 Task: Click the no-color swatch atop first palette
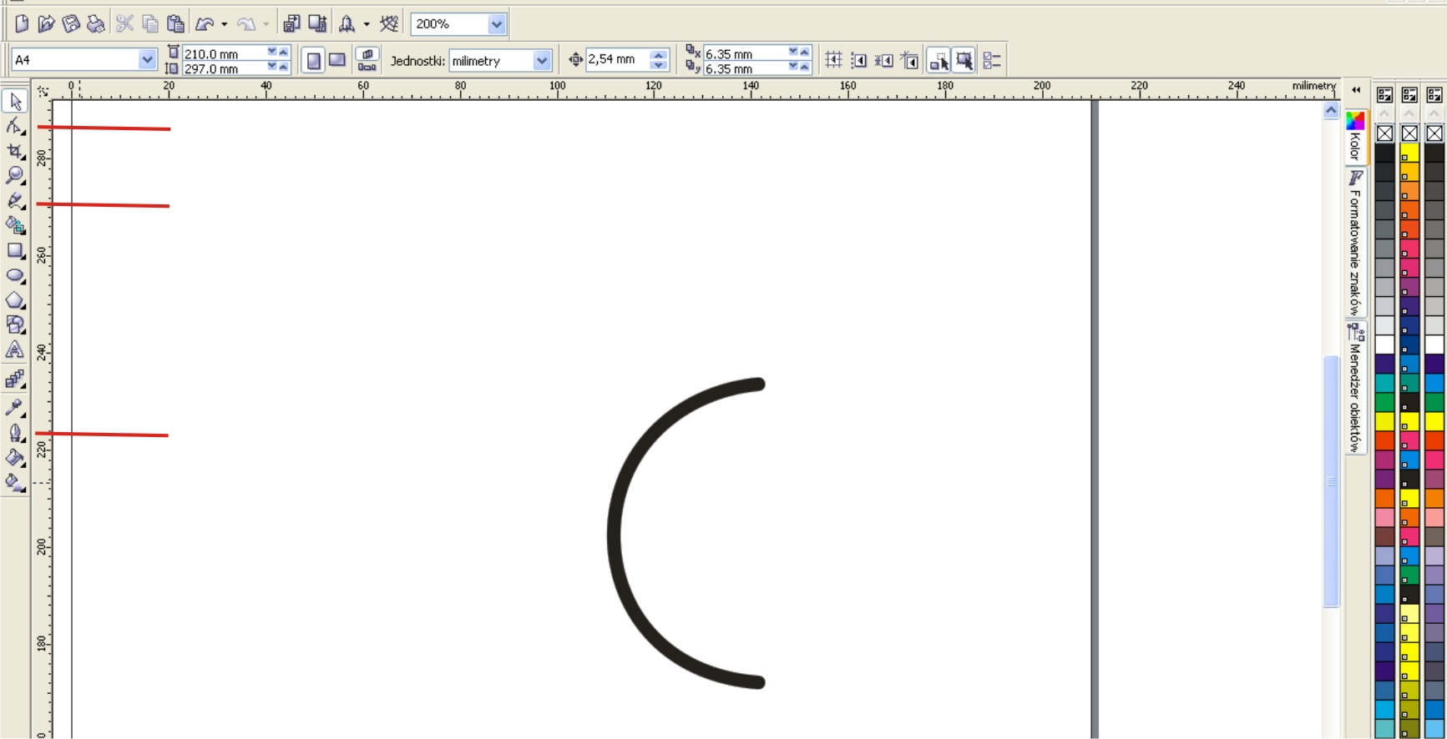(x=1384, y=133)
